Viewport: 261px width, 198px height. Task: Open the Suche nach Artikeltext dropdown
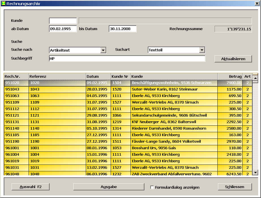pos(103,50)
